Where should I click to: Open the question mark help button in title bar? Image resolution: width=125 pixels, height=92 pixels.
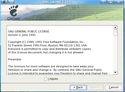(103, 2)
